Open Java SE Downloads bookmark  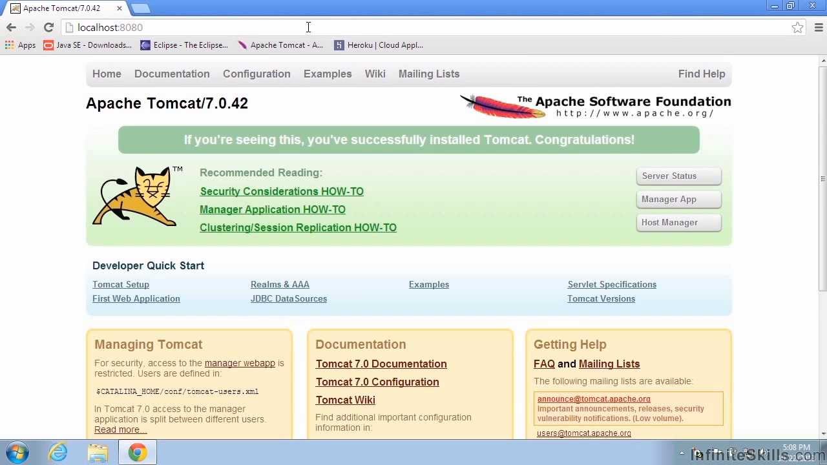tap(87, 45)
